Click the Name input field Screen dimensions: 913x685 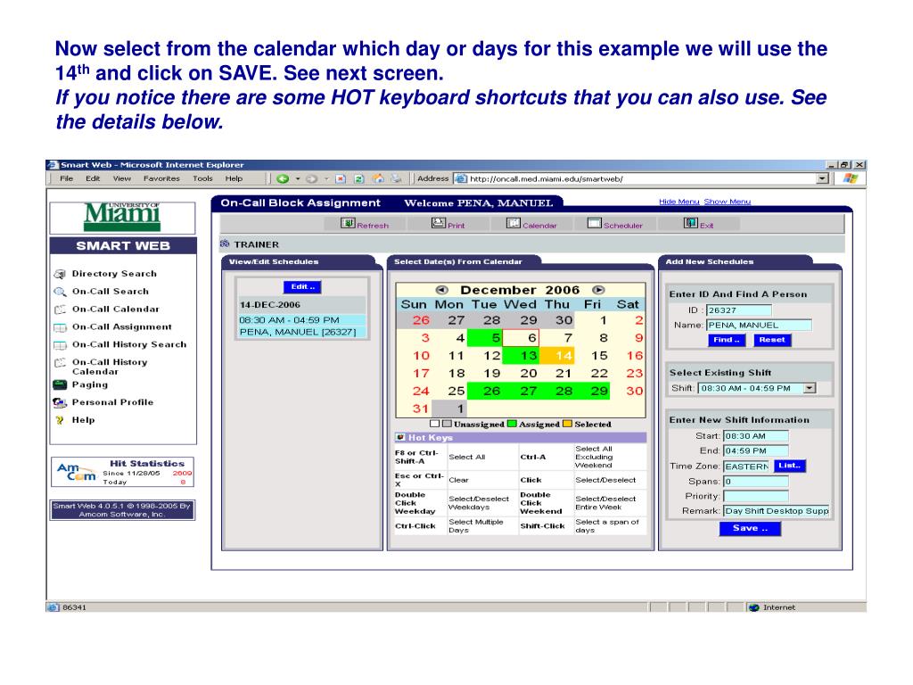tap(759, 326)
